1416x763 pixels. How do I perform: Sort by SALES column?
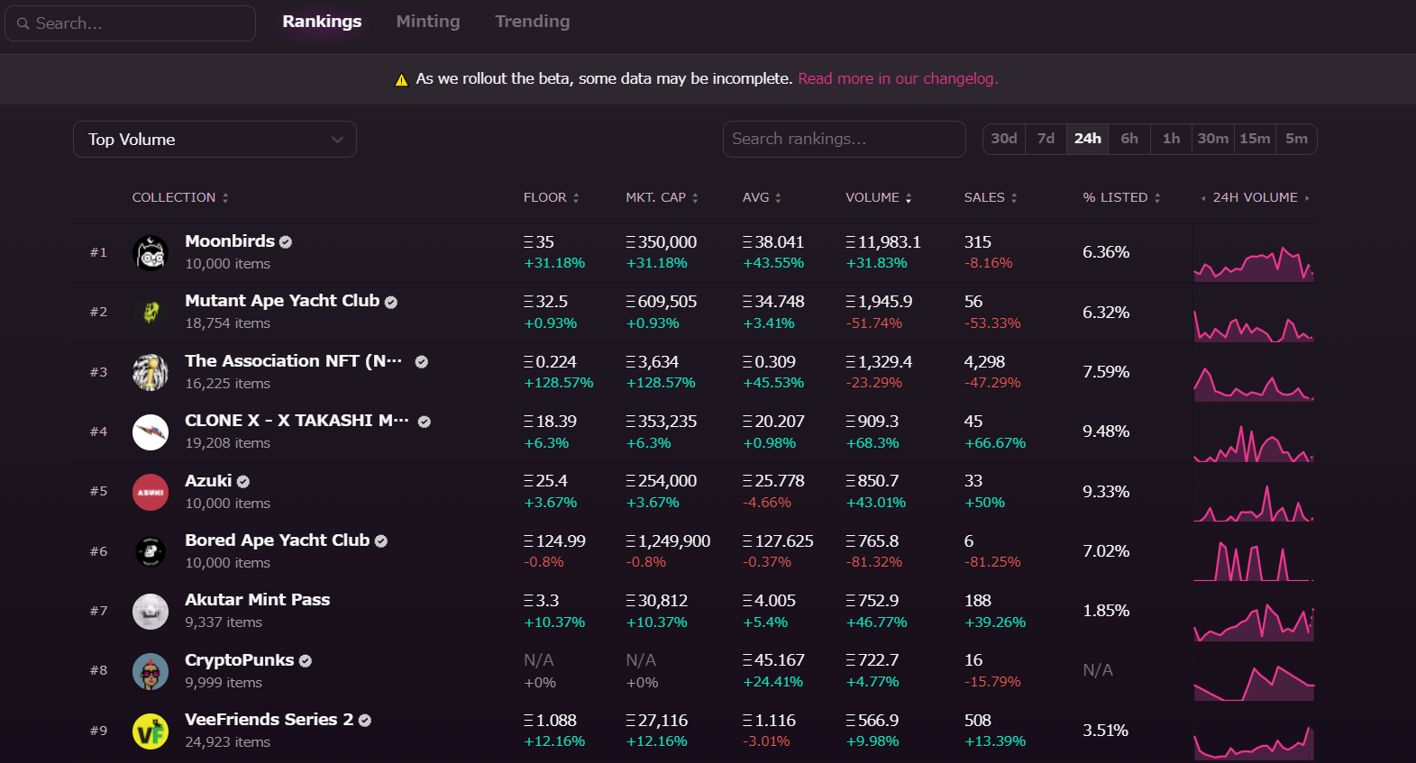click(991, 197)
